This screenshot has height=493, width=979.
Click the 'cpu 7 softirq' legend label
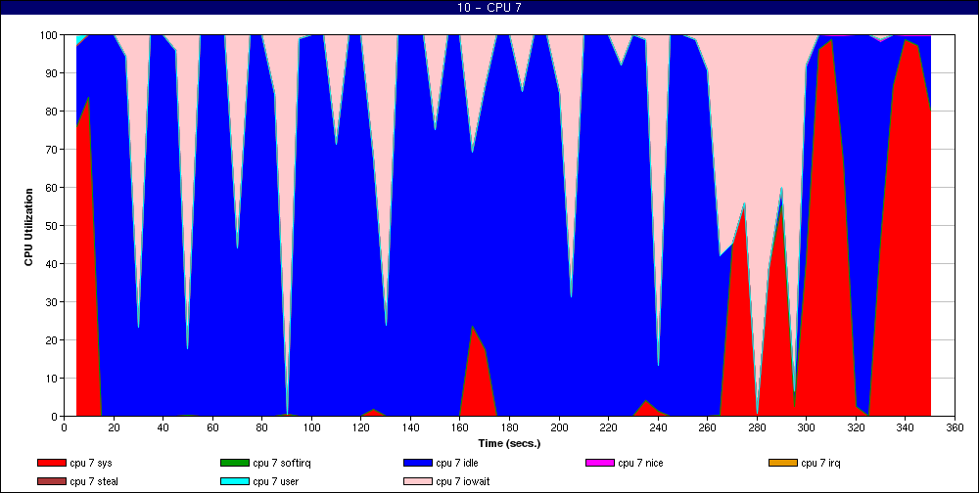click(x=282, y=463)
